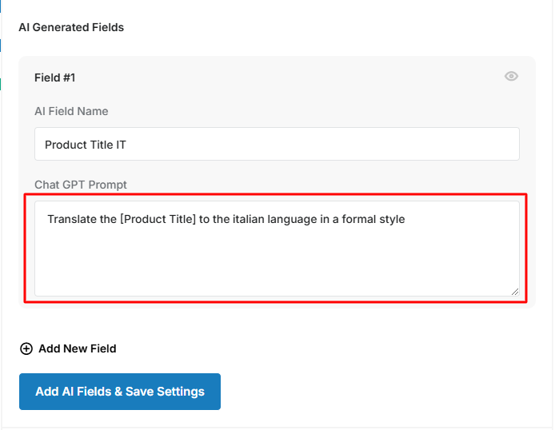Toggle the eye icon on Field #1

tap(511, 76)
